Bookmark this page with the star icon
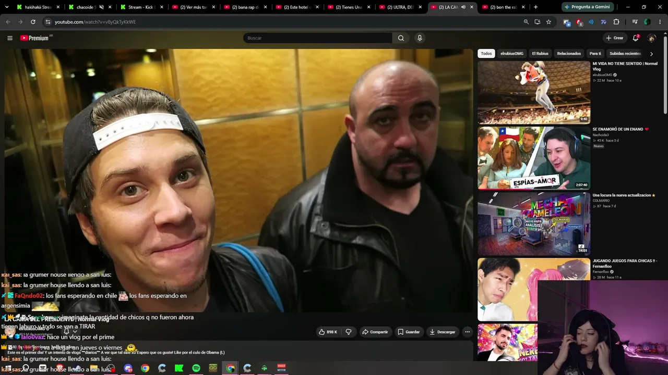The image size is (668, 375). [x=548, y=22]
